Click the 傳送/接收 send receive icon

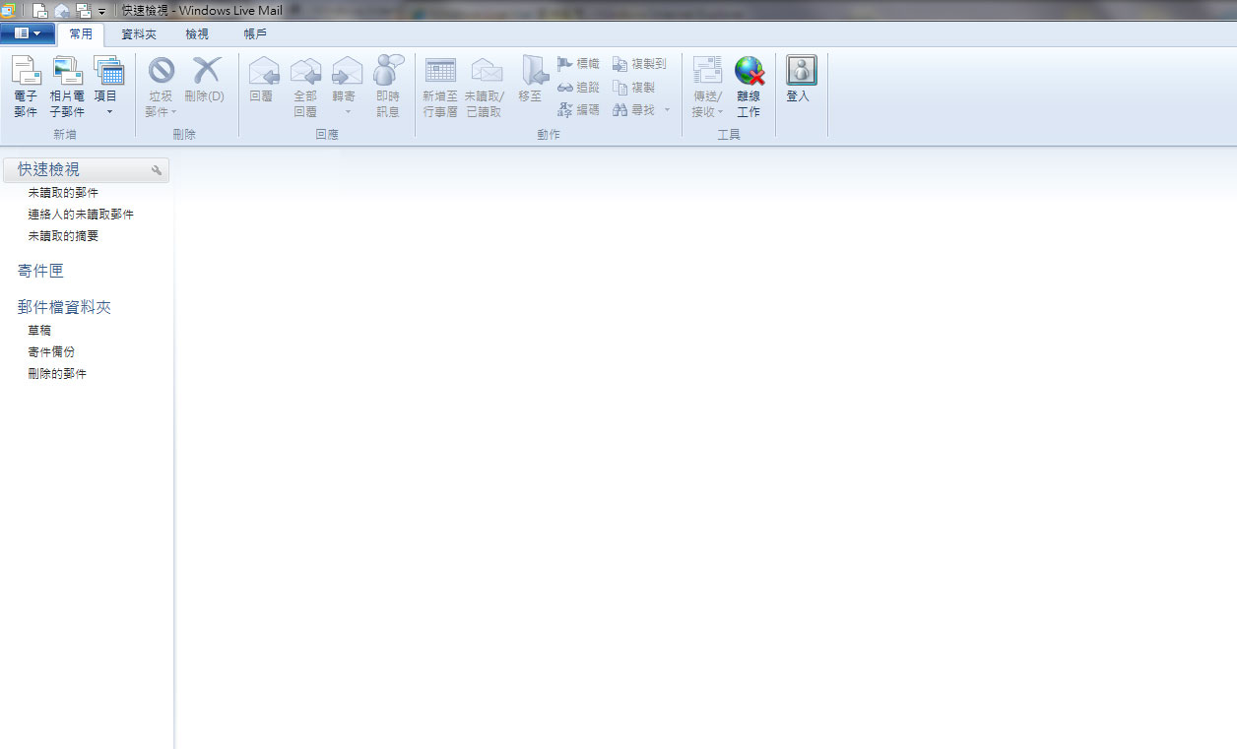pyautogui.click(x=707, y=71)
